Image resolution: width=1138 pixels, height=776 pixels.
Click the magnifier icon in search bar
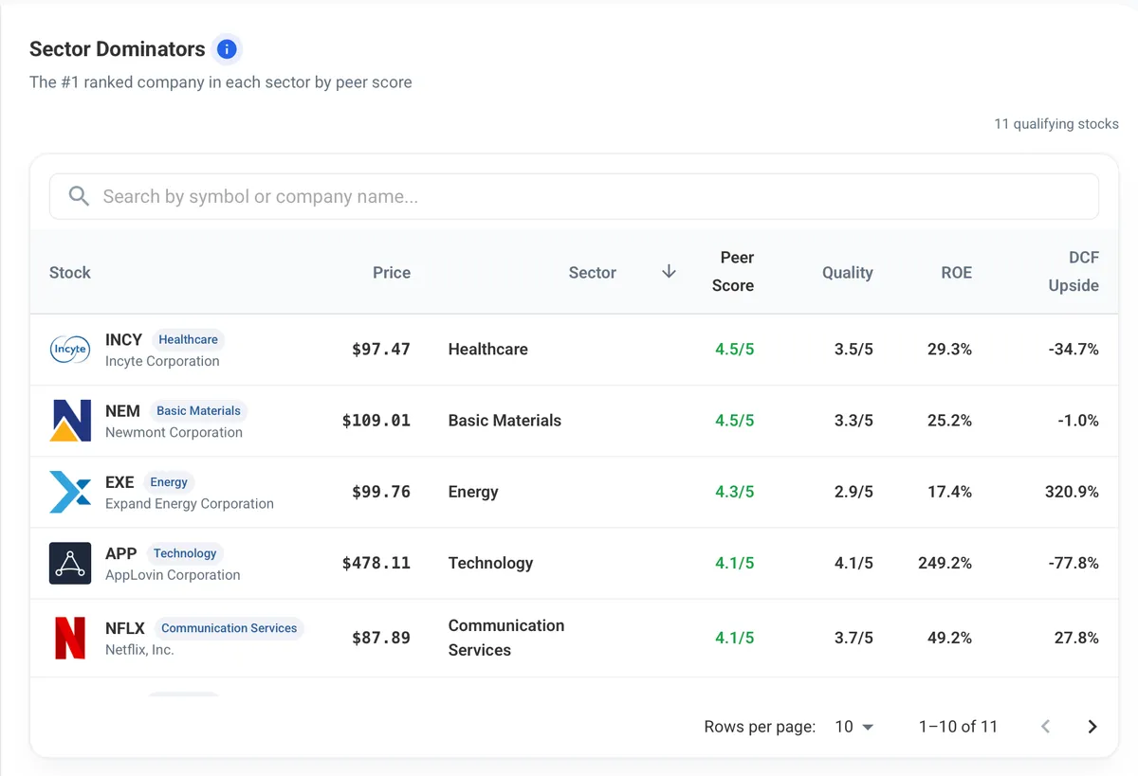[80, 196]
